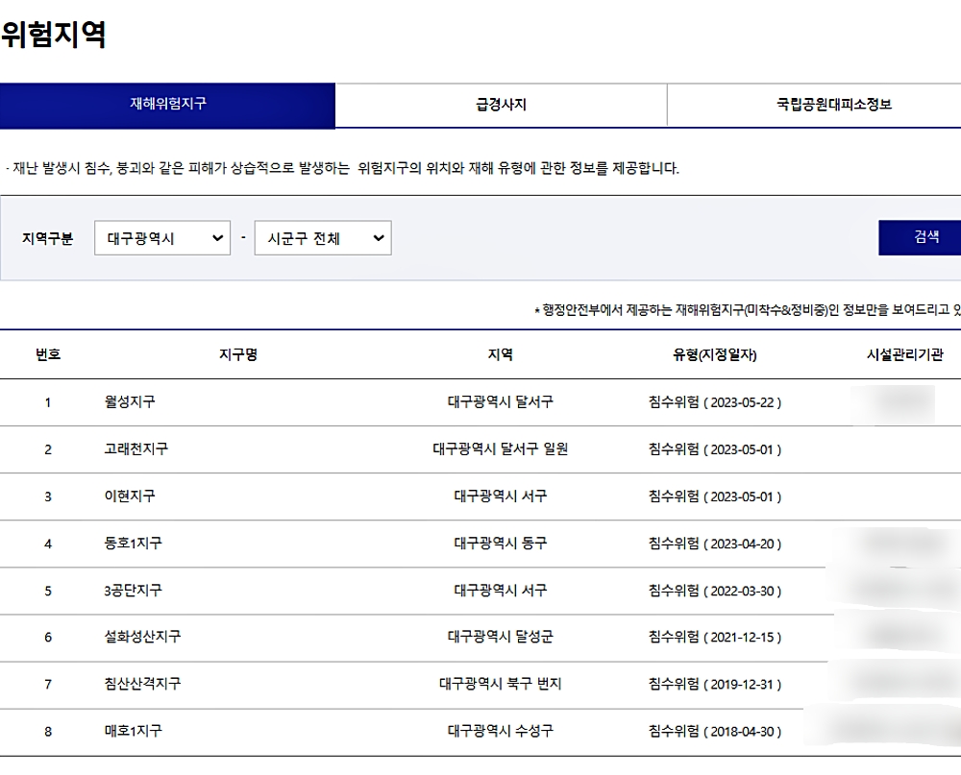
Task: Click 대구광역시 달성군 region cell
Action: 500,637
